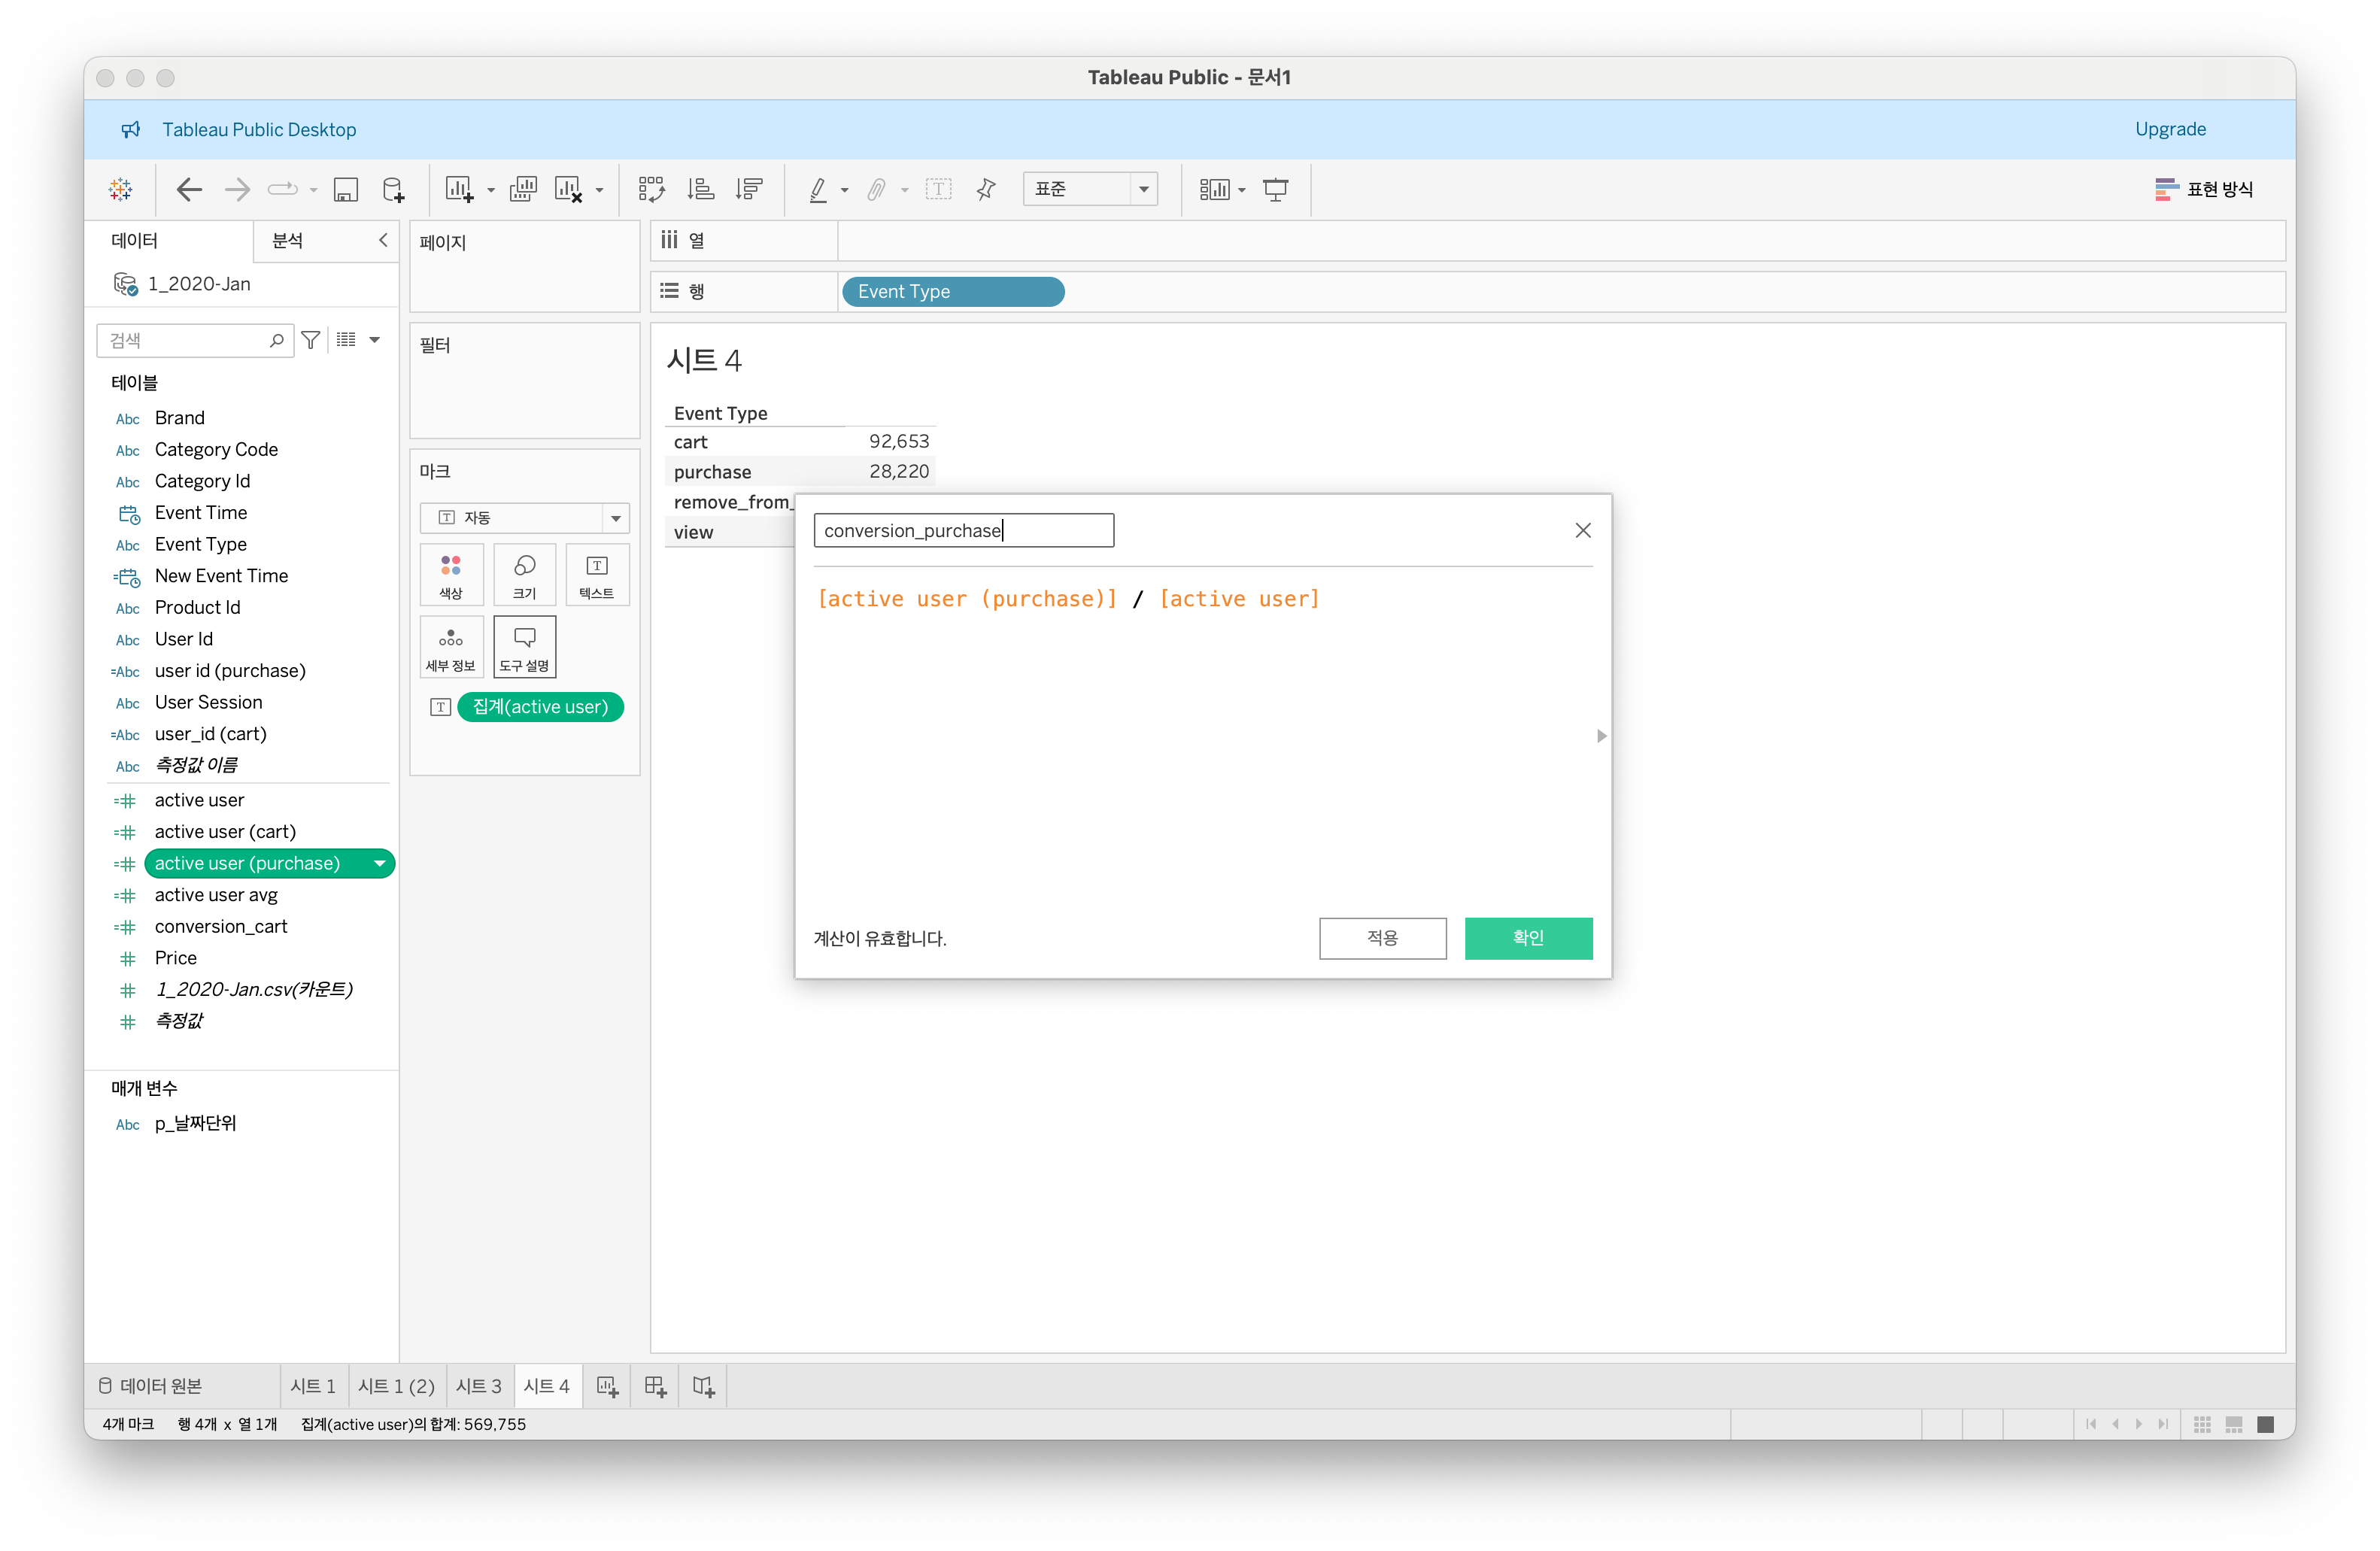The image size is (2380, 1551).
Task: Click the 확인 button in calculation dialog
Action: click(1527, 937)
